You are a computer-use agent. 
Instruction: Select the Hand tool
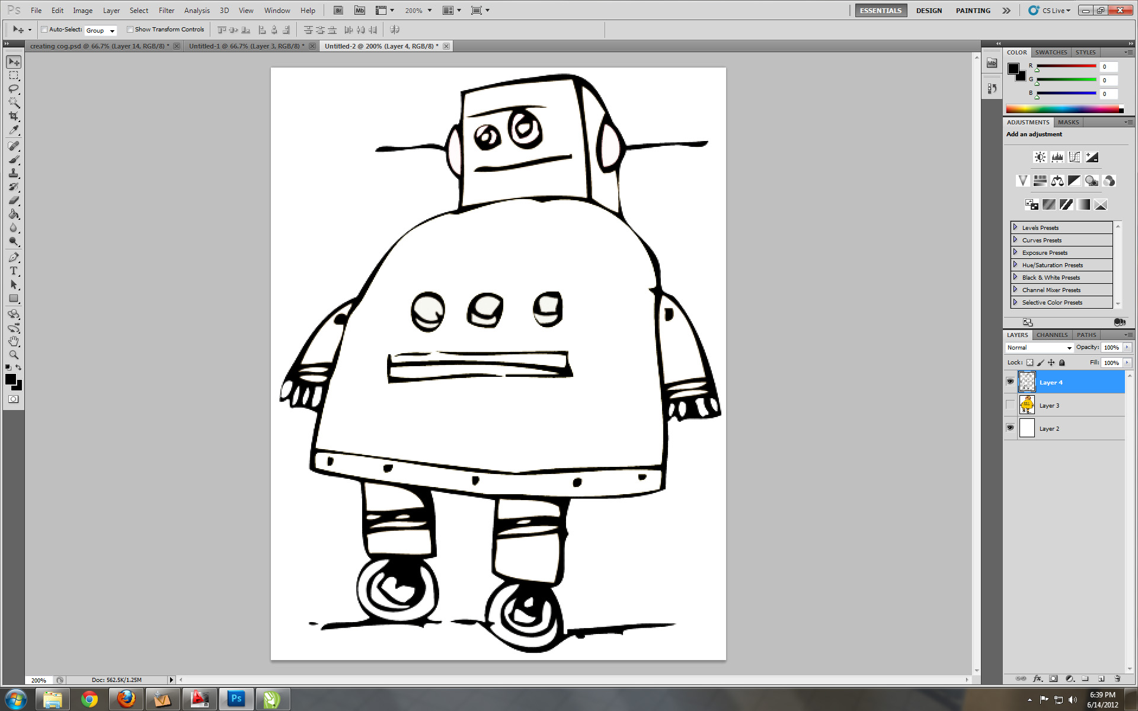(x=14, y=341)
